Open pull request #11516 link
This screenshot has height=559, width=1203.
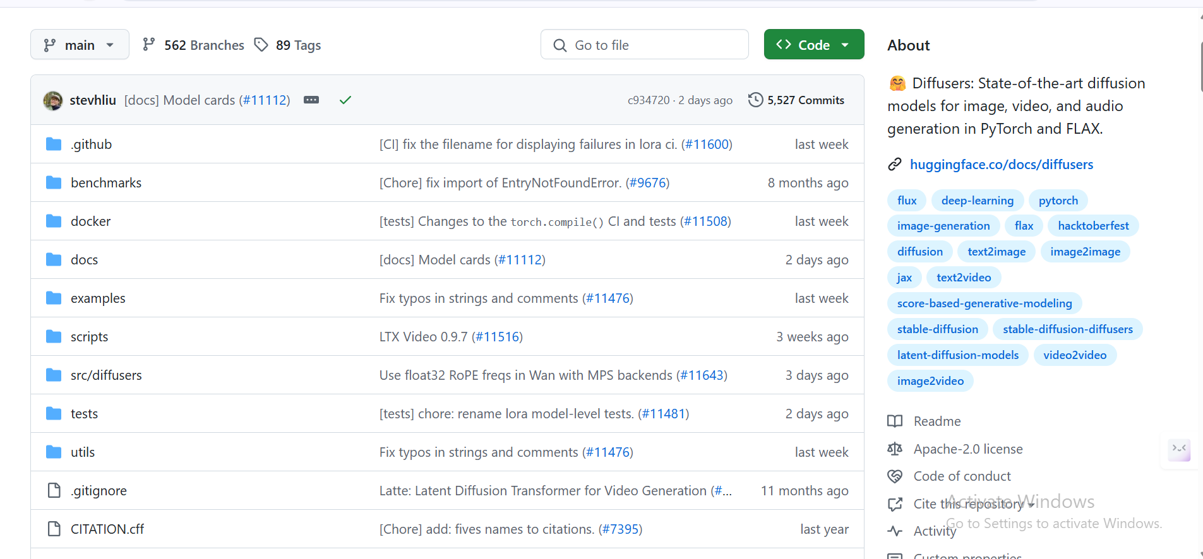pos(498,337)
